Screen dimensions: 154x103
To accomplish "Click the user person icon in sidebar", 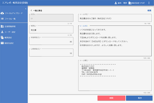I will coord(2,32).
